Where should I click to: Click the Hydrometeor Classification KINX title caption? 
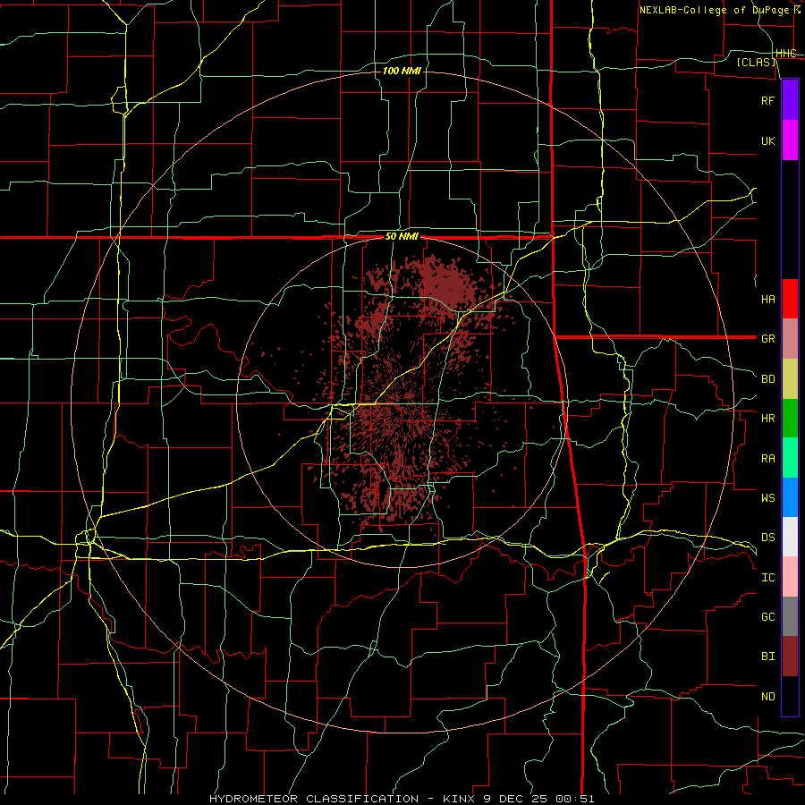(402, 799)
